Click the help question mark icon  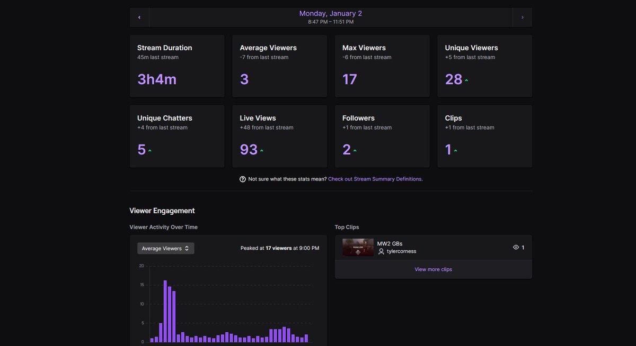(x=243, y=179)
